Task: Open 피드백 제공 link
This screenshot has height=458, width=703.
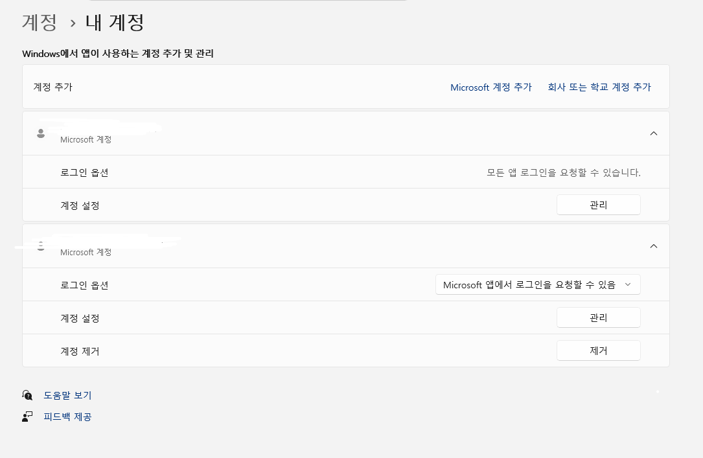Action: 67,417
